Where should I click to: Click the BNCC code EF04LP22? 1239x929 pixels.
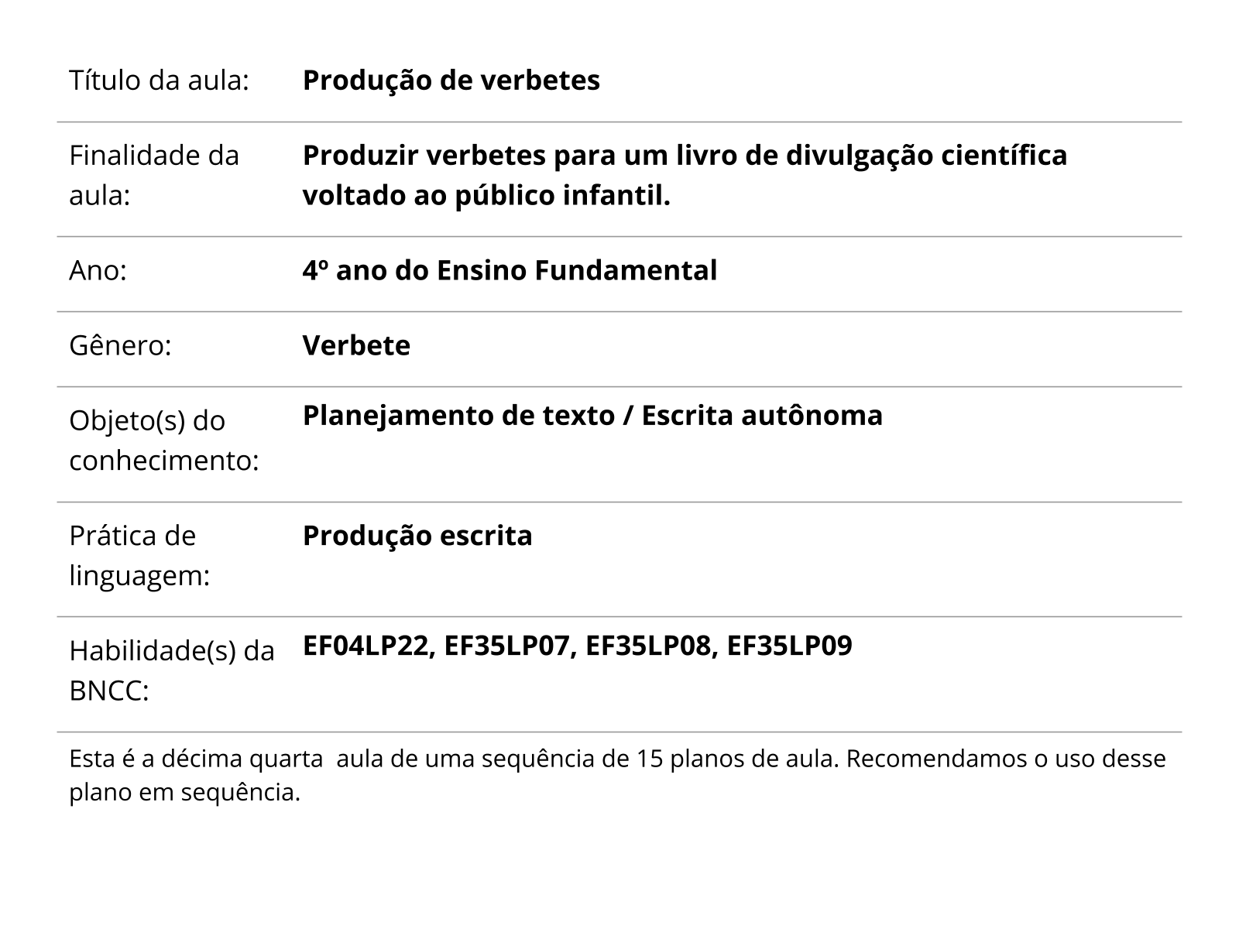366,646
